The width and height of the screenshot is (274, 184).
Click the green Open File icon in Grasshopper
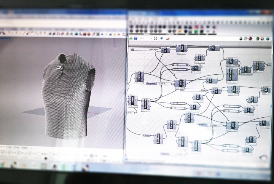click(x=131, y=38)
